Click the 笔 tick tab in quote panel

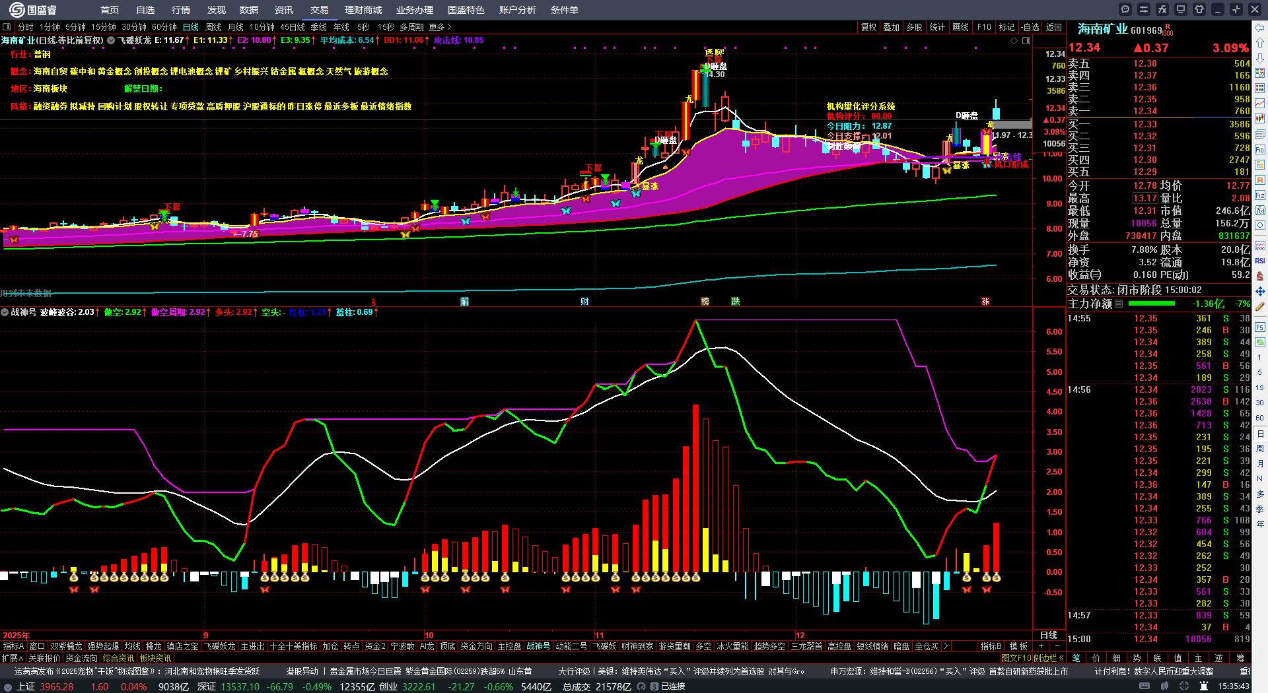[x=1076, y=658]
